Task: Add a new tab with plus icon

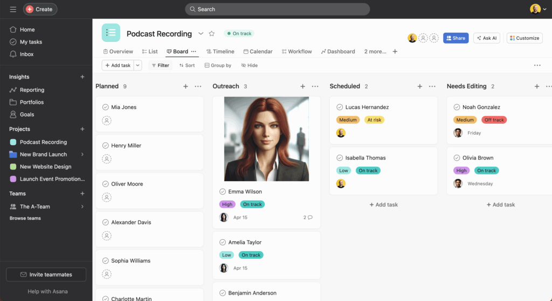Action: [x=395, y=52]
